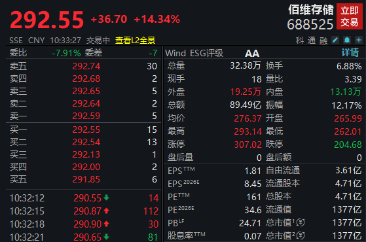The width and height of the screenshot is (366, 242).
Task: Click the 自由流通 value 3.61亿
Action: (x=348, y=170)
